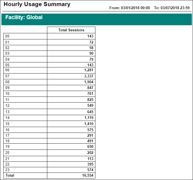Click sessions value 1,281 for hour 06

point(89,70)
